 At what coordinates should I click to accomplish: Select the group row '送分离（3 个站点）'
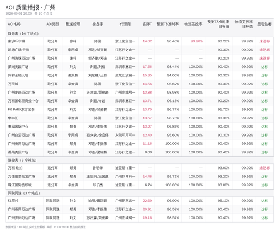(x=139, y=160)
